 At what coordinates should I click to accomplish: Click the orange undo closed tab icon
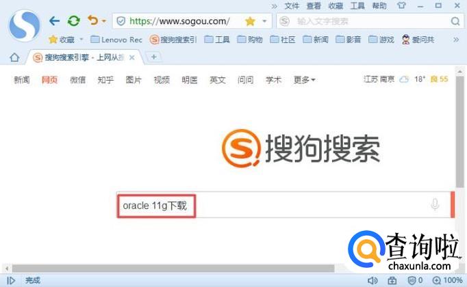tap(92, 21)
